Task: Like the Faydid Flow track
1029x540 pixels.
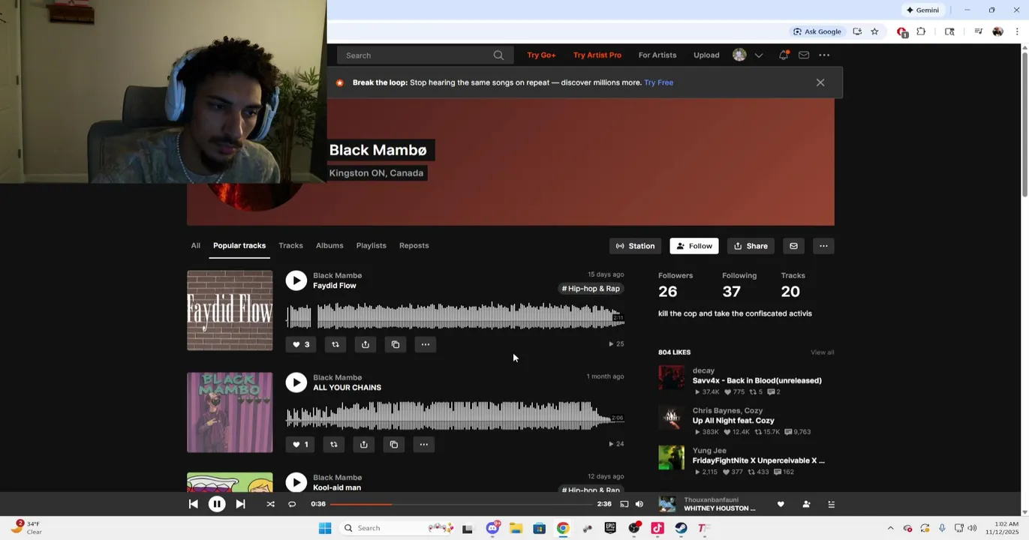Action: 300,344
